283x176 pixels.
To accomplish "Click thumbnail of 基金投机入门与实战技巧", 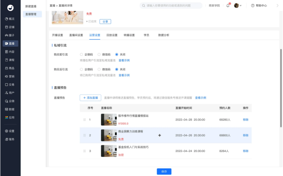I will (x=109, y=151).
